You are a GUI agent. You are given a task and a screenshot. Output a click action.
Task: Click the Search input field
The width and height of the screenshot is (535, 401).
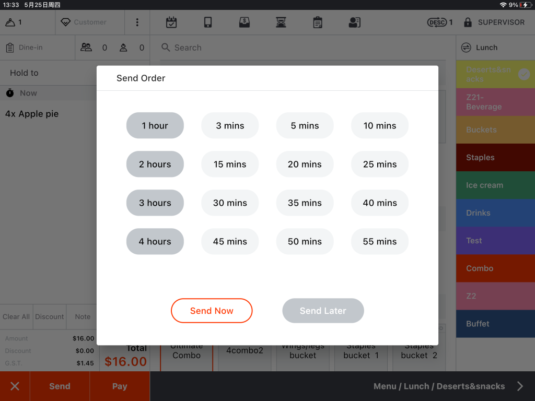click(303, 48)
